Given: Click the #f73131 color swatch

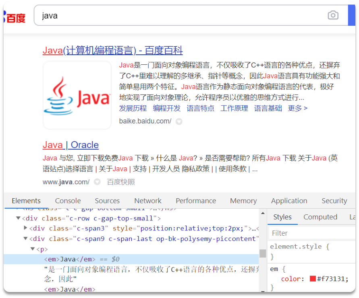Looking at the screenshot, I should (x=313, y=279).
